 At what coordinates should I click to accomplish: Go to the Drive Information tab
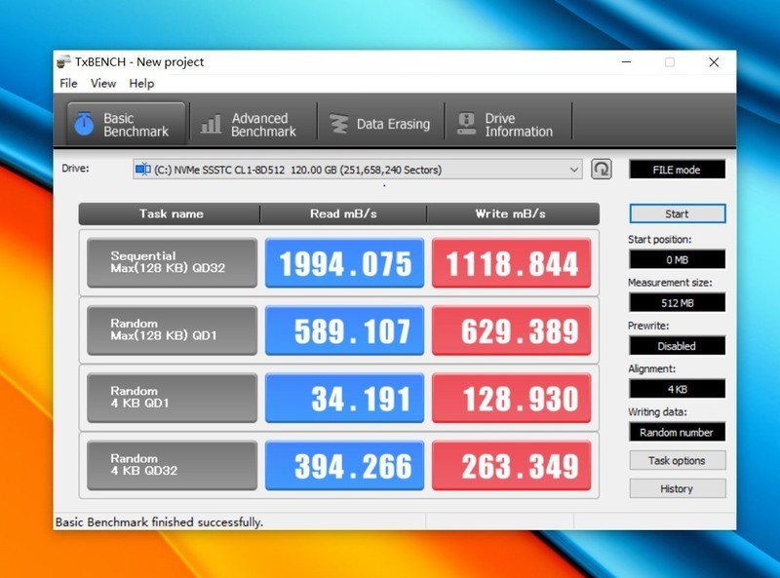coord(507,125)
